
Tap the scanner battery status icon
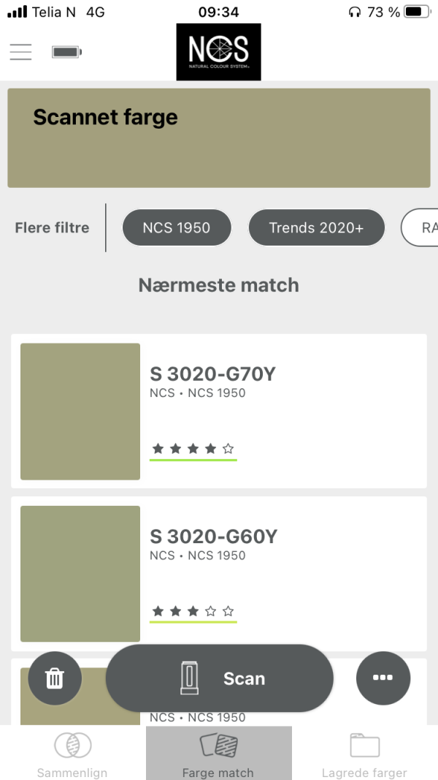coord(66,52)
